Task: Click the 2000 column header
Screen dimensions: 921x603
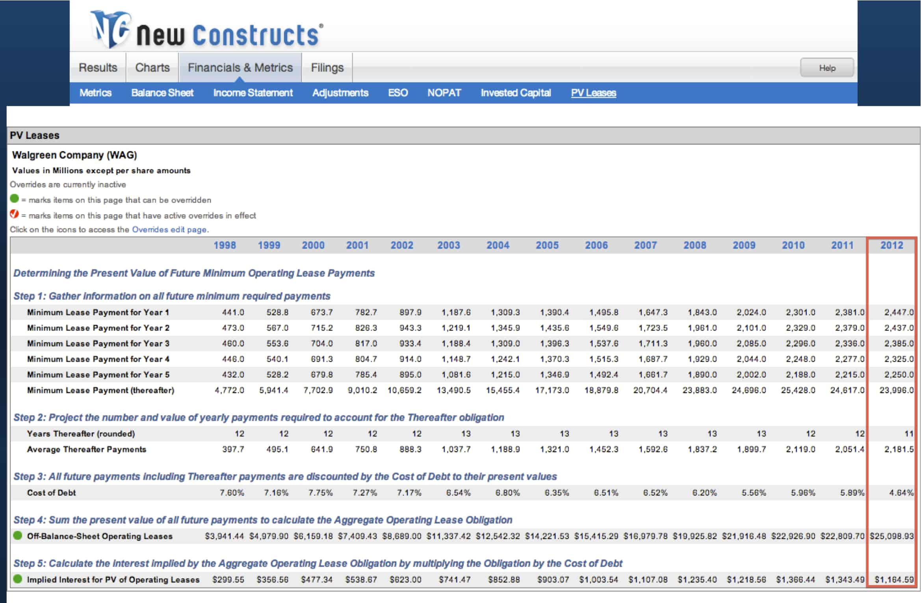Action: 313,245
